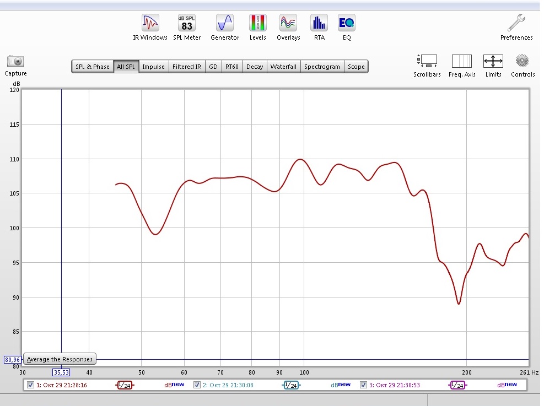Toggle the third measurement's checkbox (21:30:53)
The width and height of the screenshot is (544, 406).
click(364, 385)
